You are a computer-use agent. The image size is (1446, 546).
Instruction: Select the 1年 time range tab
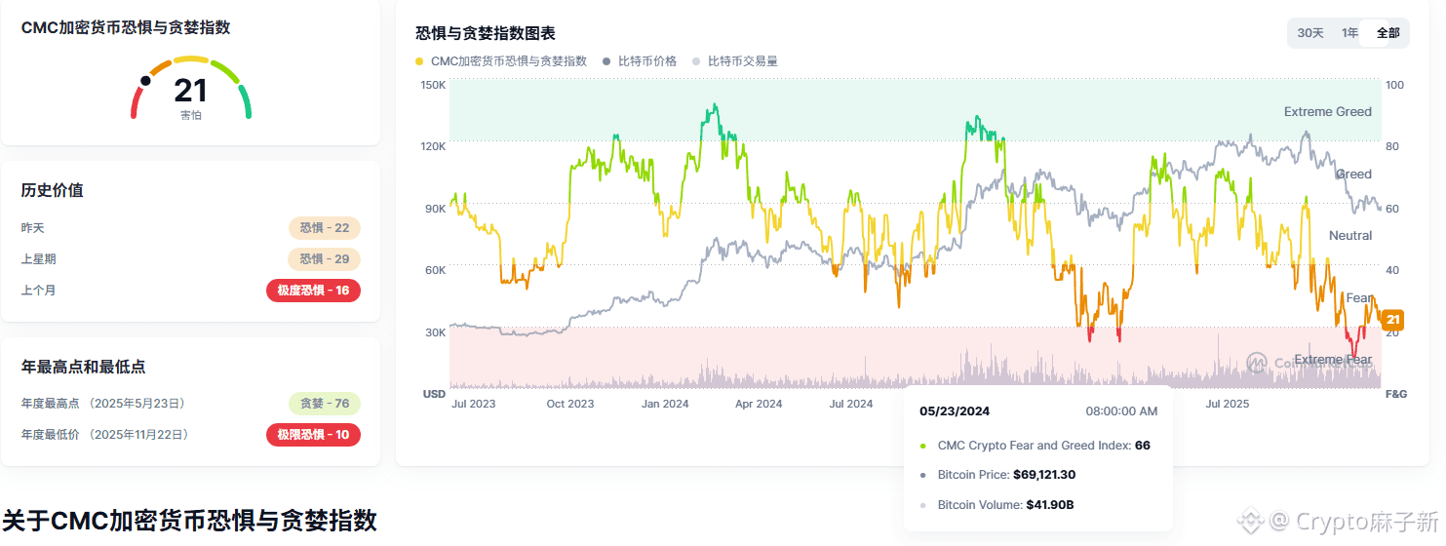pyautogui.click(x=1349, y=33)
